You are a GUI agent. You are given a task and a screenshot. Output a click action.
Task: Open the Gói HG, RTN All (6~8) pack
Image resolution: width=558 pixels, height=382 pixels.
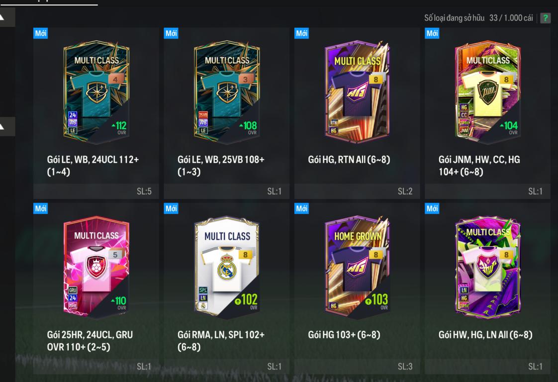[357, 113]
